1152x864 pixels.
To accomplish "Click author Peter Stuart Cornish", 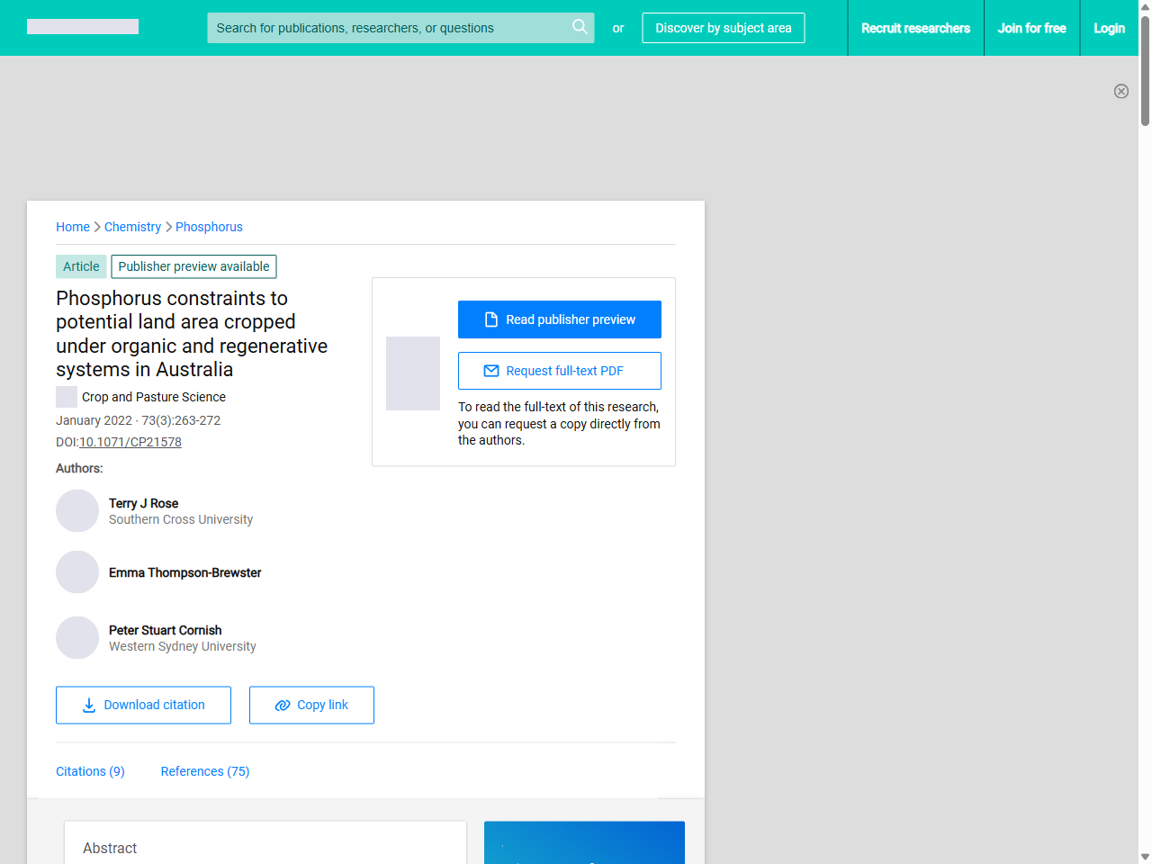I will coord(166,630).
